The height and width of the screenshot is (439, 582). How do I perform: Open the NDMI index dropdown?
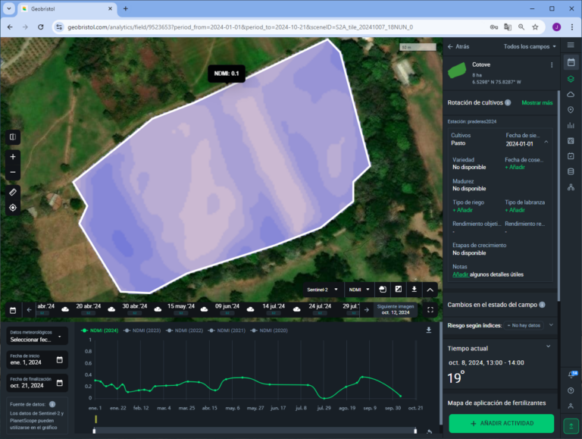(x=358, y=289)
